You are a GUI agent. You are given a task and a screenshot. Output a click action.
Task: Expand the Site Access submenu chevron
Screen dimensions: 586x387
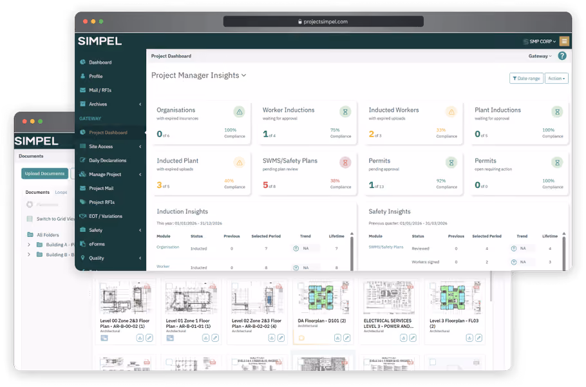[140, 146]
